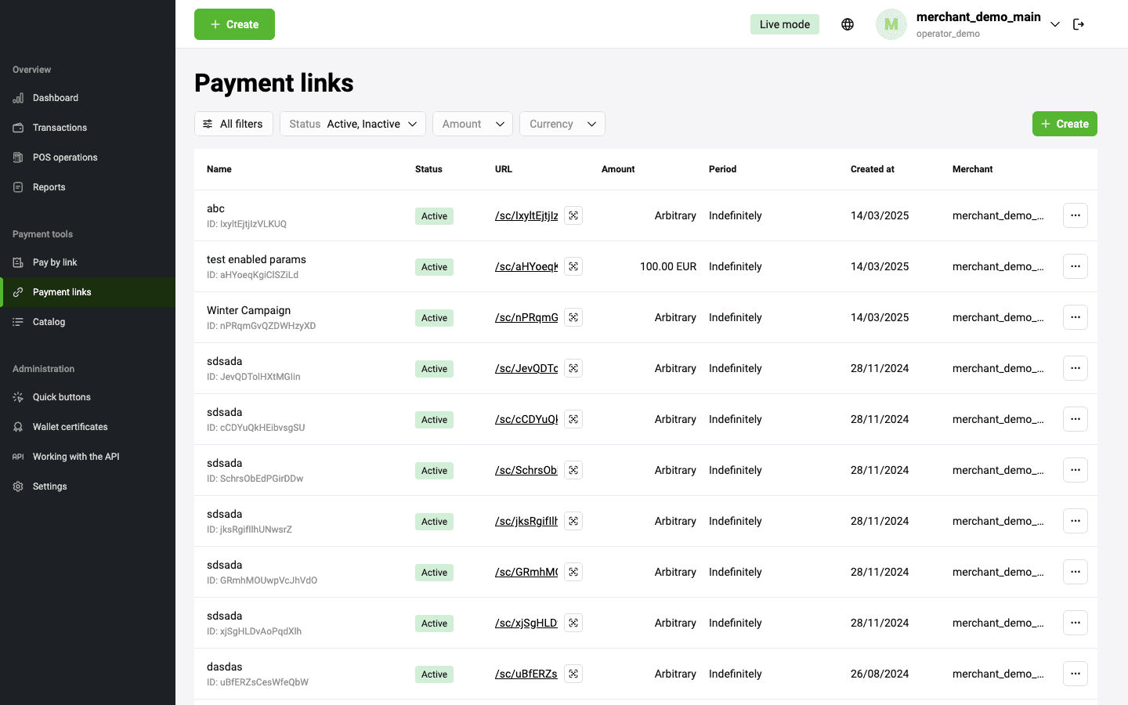
Task: Open Transactions in sidebar
Action: (x=60, y=128)
